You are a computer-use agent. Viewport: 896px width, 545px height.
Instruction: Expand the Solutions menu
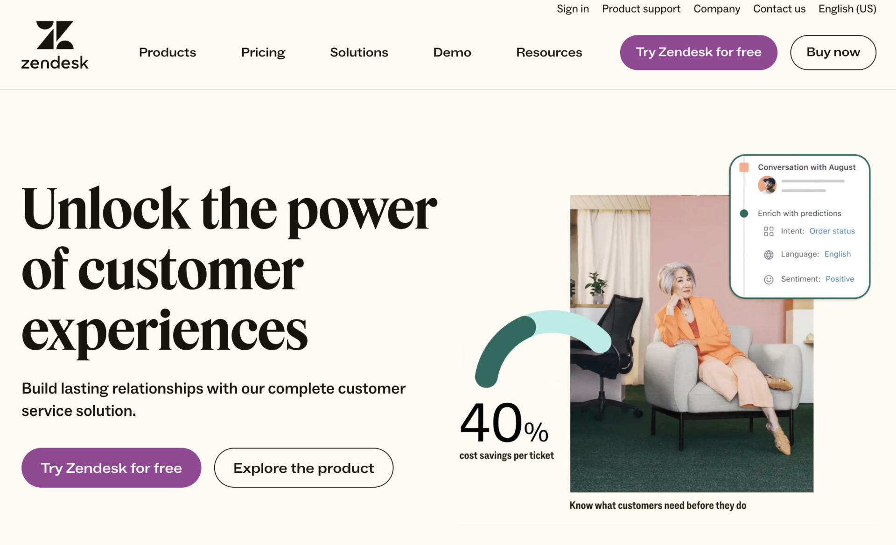[359, 52]
